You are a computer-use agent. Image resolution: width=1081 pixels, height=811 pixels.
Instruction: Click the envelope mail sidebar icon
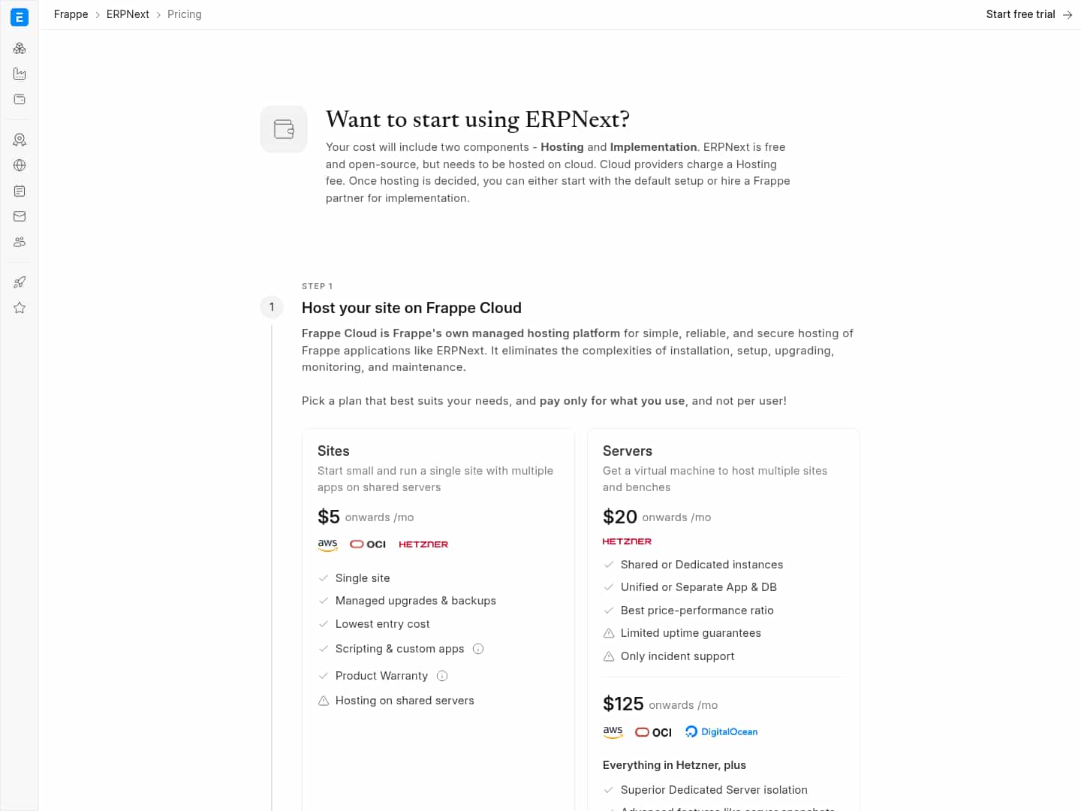20,216
